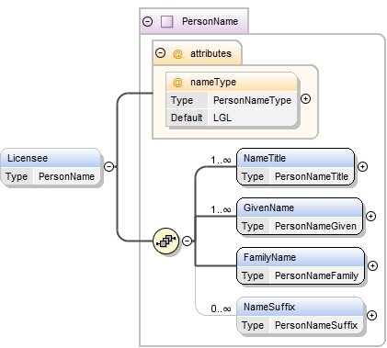Collapse the Licensee element children
Image resolution: width=387 pixels, height=348 pixels.
pyautogui.click(x=109, y=166)
